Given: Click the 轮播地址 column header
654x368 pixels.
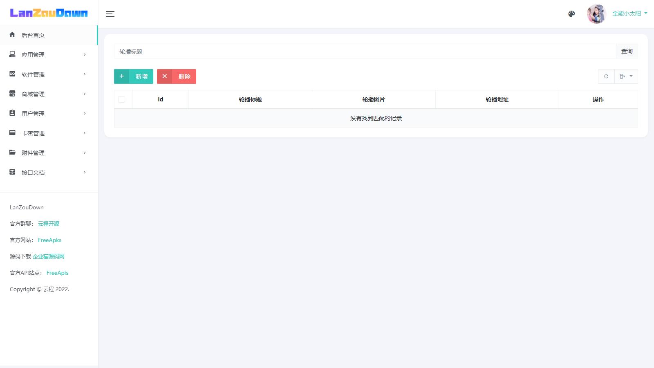Looking at the screenshot, I should [497, 99].
